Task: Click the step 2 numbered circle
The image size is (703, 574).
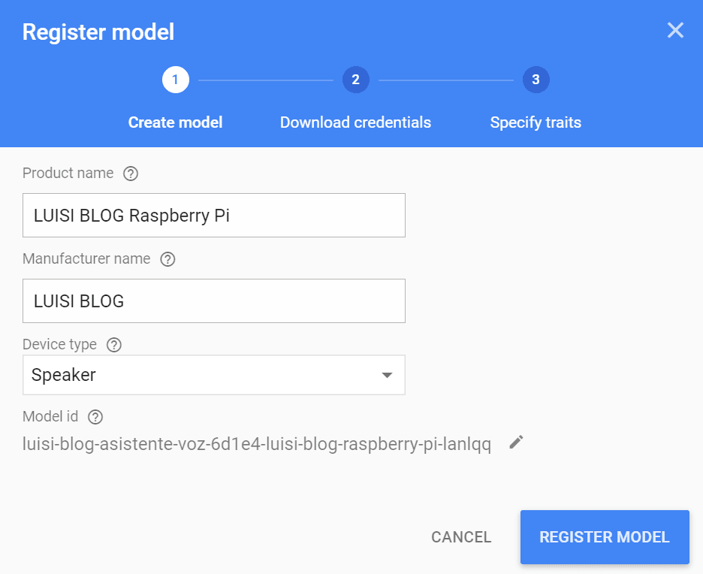Action: point(355,80)
